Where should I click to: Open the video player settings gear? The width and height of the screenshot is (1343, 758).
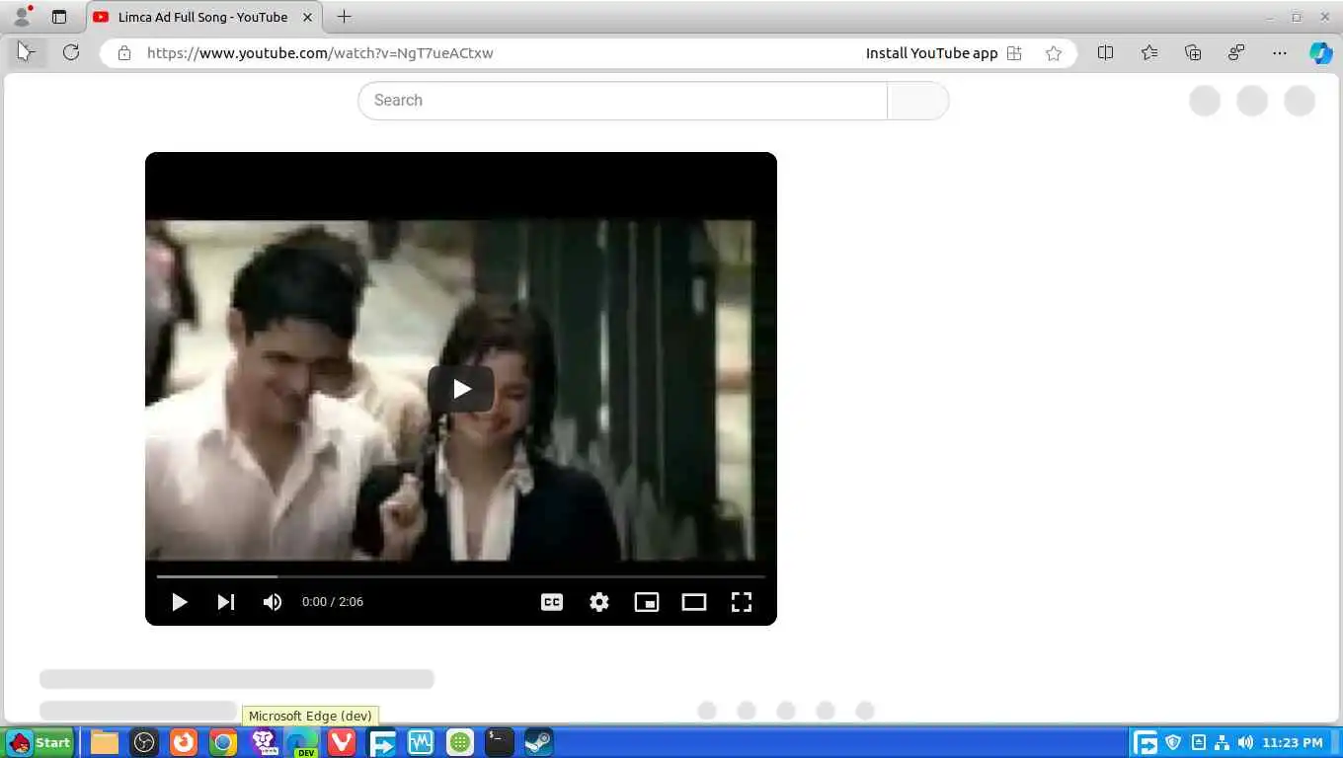(x=599, y=602)
